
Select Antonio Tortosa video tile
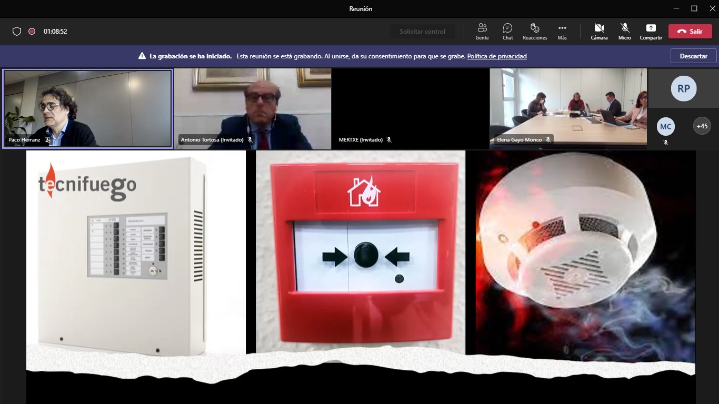(x=253, y=109)
